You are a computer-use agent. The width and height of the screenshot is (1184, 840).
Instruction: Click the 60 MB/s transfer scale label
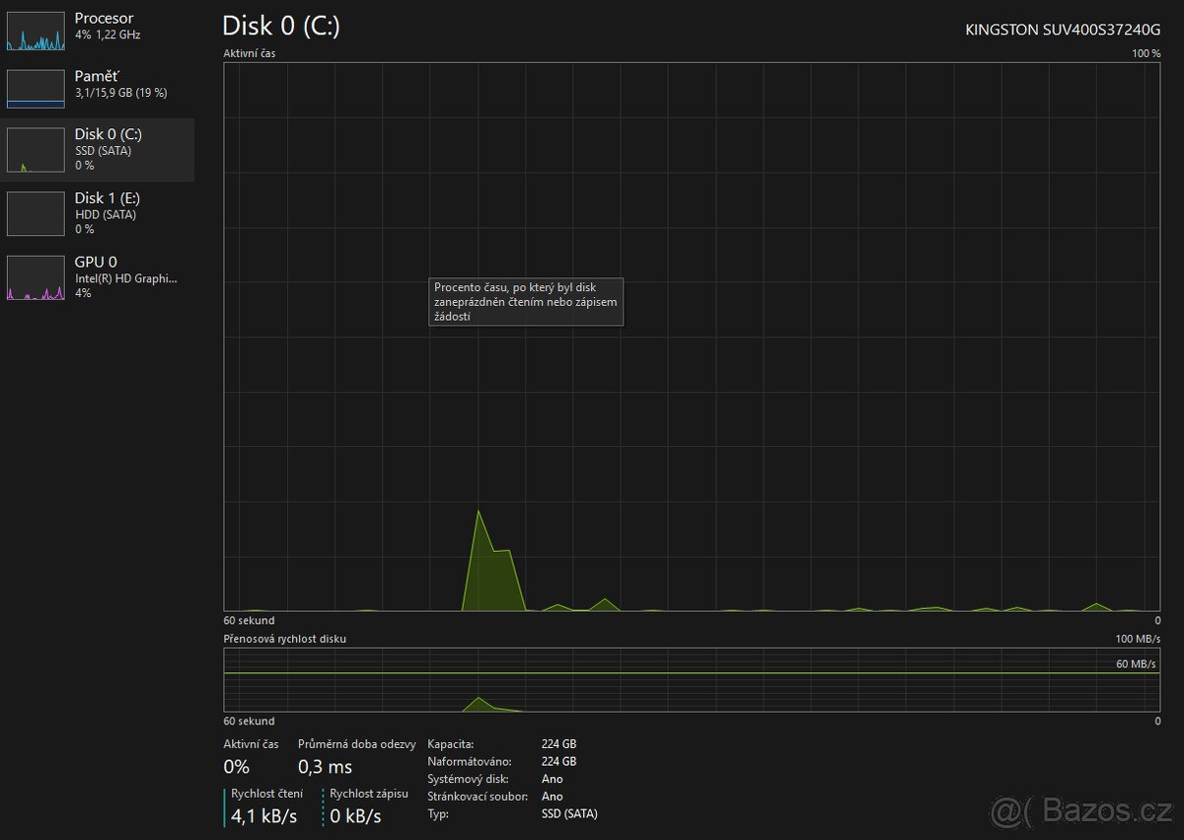click(x=1136, y=664)
